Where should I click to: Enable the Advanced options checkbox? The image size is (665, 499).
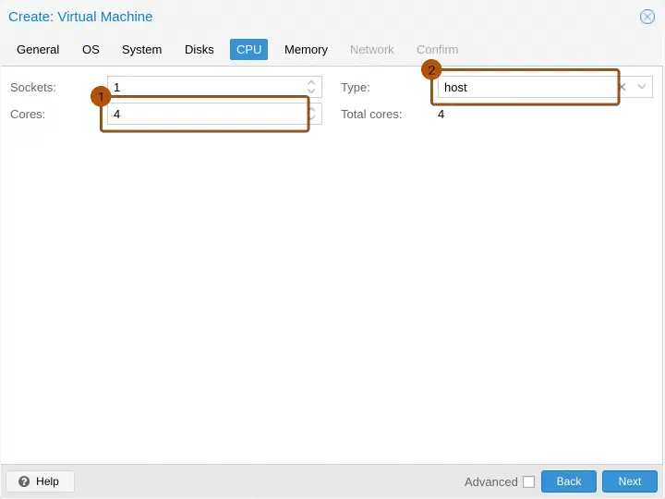pos(528,481)
